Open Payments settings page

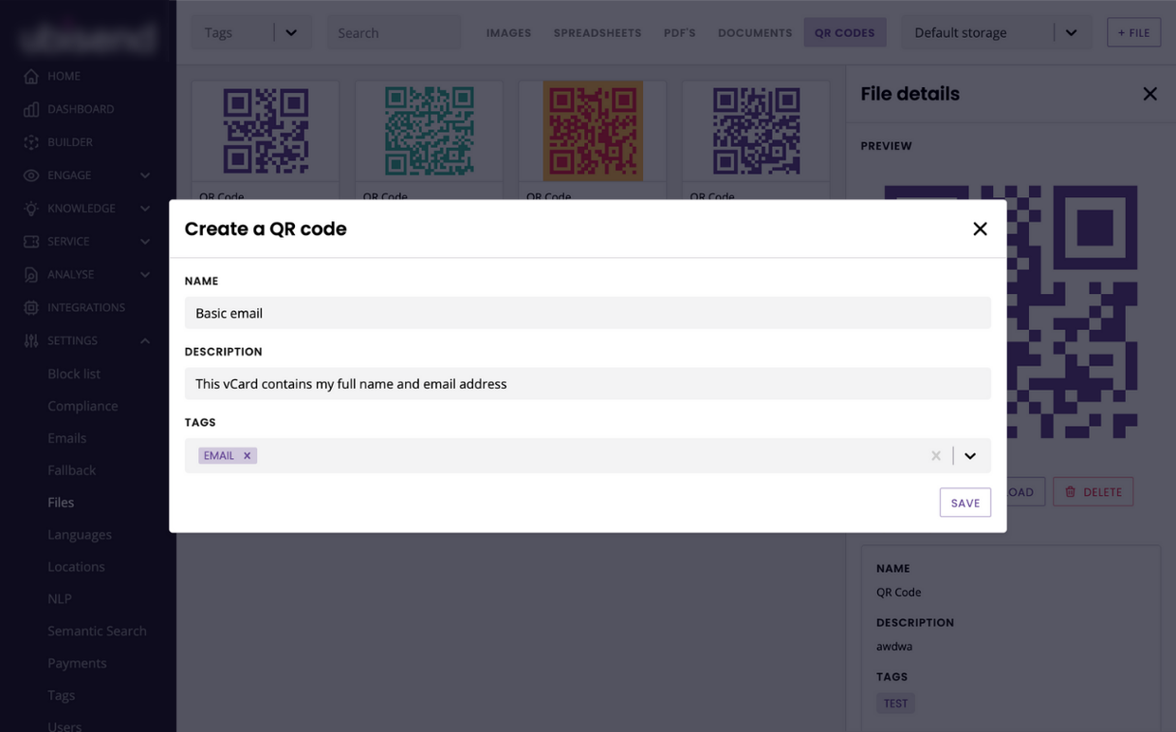click(77, 664)
